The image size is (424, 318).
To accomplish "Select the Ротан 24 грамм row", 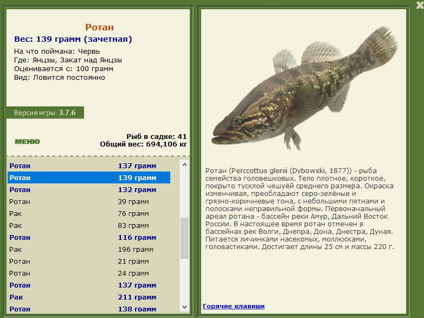I will (89, 273).
